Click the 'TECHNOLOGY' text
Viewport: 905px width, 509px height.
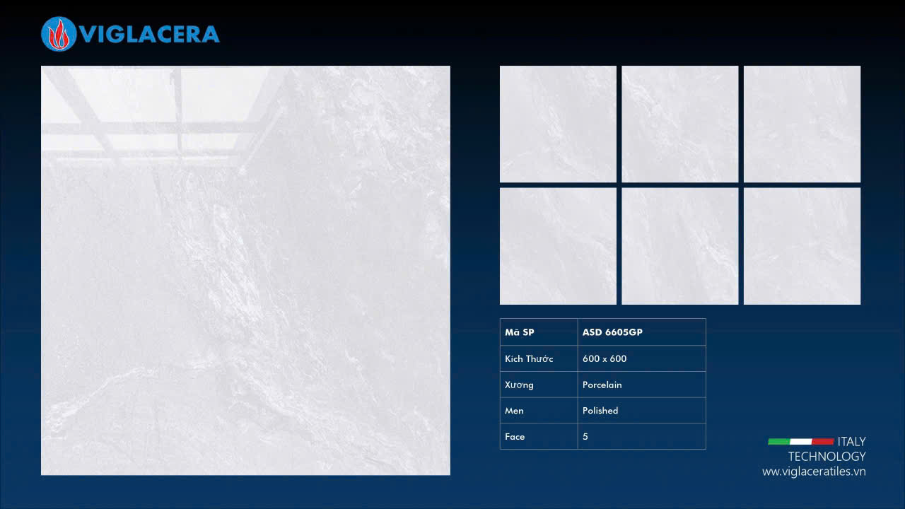point(827,457)
